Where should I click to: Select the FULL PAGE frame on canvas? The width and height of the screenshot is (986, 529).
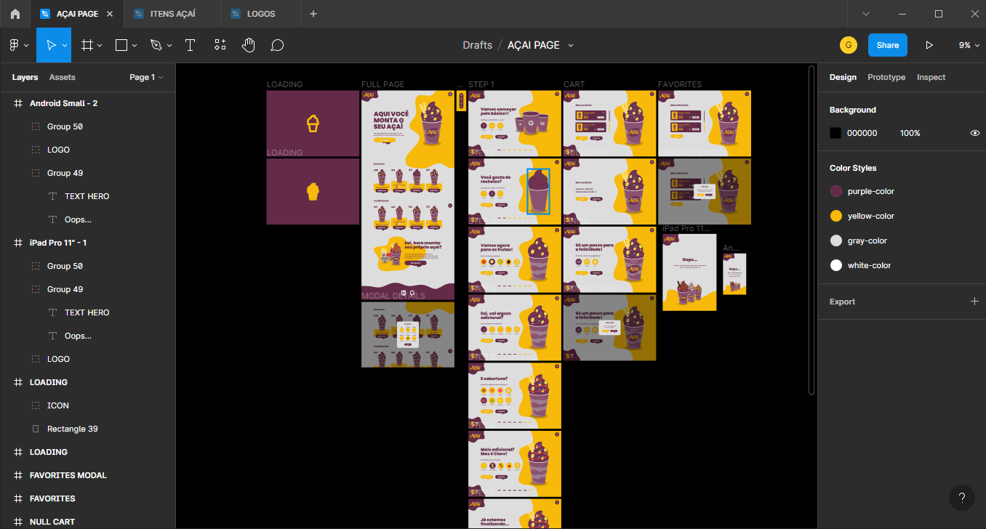click(x=408, y=195)
